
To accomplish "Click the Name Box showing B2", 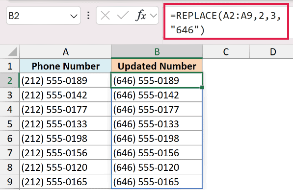I will pyautogui.click(x=43, y=16).
